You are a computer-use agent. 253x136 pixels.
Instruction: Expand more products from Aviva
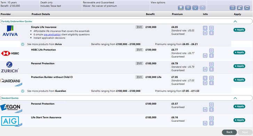(x=23, y=44)
